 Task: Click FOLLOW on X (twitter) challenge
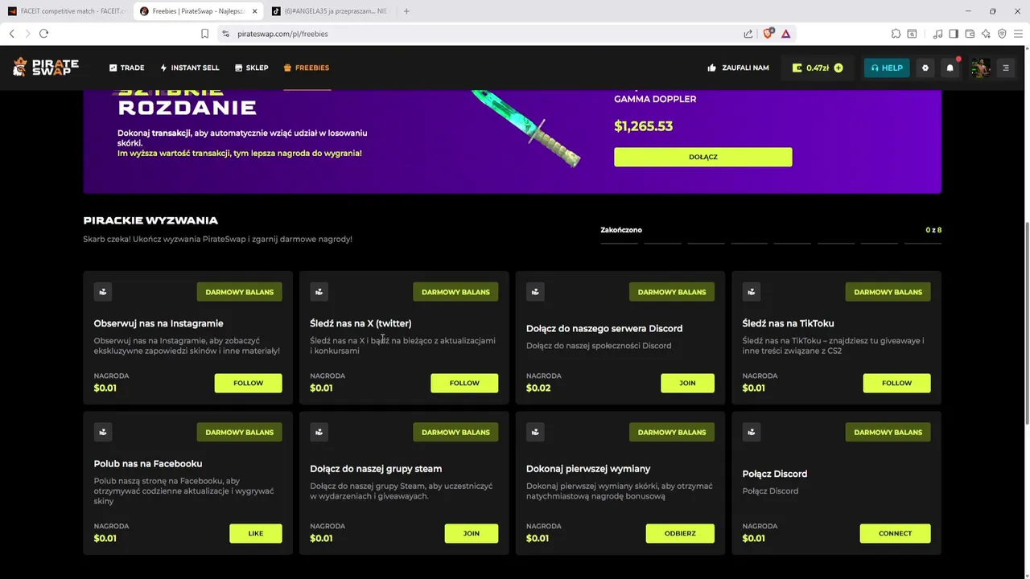pos(464,383)
